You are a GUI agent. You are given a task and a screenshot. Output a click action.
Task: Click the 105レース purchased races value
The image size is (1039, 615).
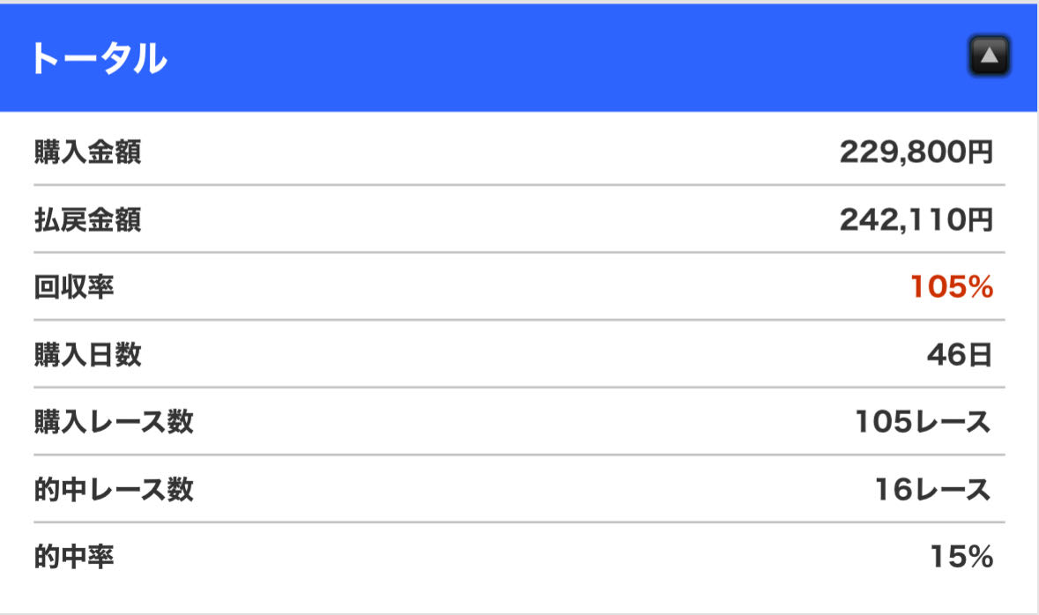[923, 422]
